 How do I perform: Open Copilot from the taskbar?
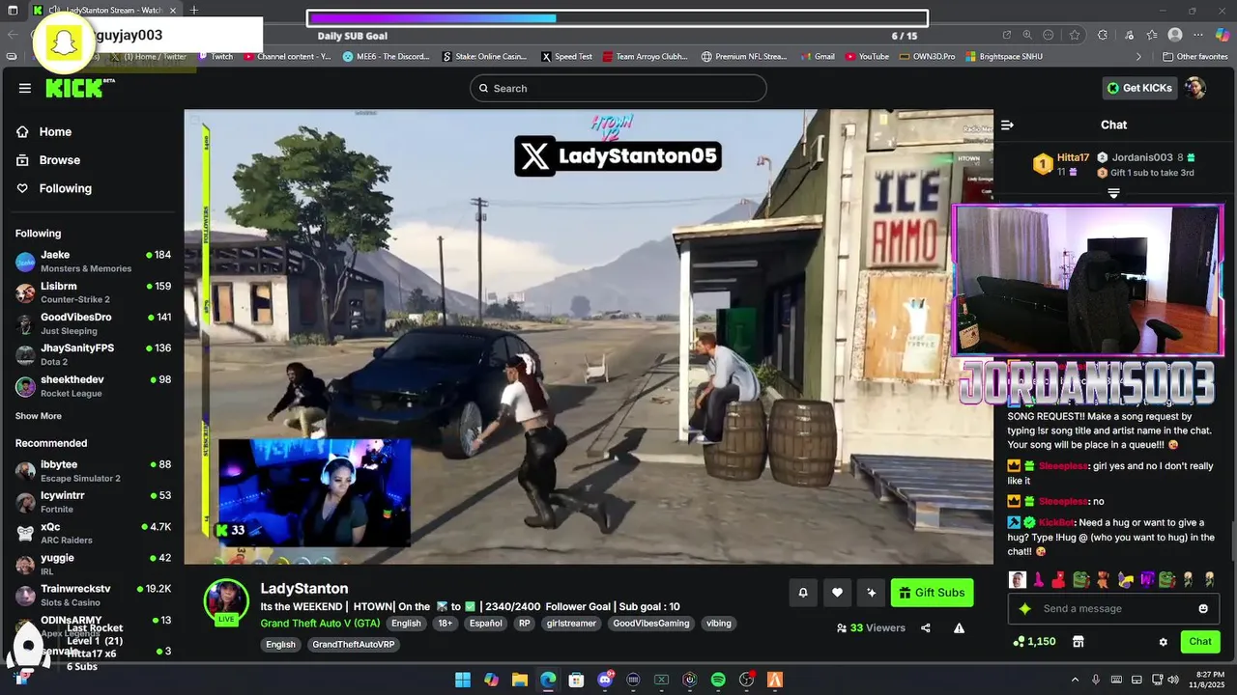pos(491,680)
